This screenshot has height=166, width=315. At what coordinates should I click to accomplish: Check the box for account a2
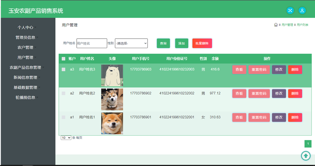(x=63, y=93)
